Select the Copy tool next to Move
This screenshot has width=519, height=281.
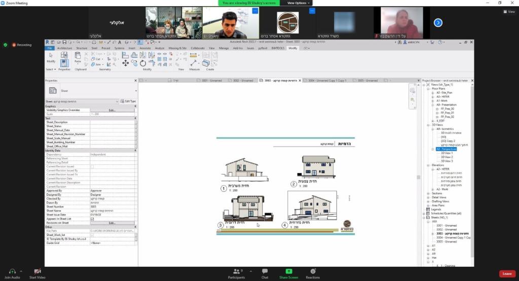coord(134,63)
